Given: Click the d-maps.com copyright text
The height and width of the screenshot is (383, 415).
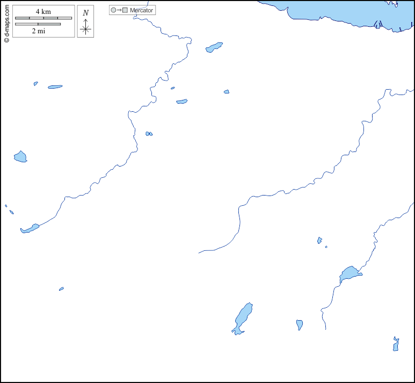Looking at the screenshot, I should click(6, 21).
